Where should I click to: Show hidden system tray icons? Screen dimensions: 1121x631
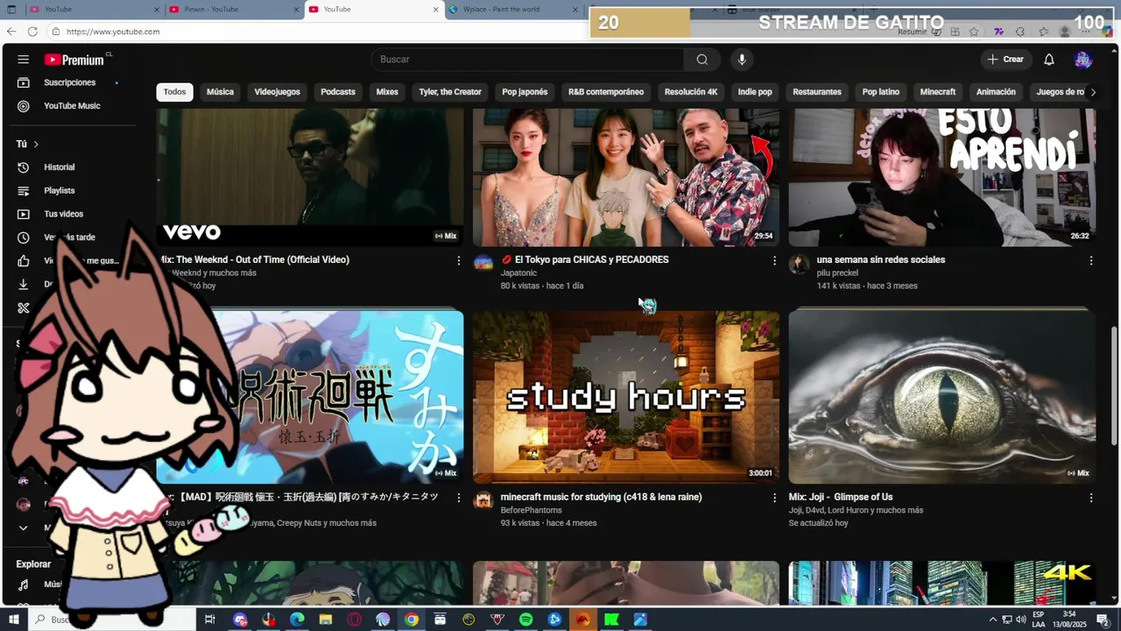coord(992,620)
